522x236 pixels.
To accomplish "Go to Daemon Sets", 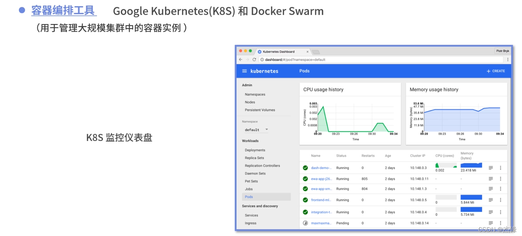I will [x=255, y=174].
